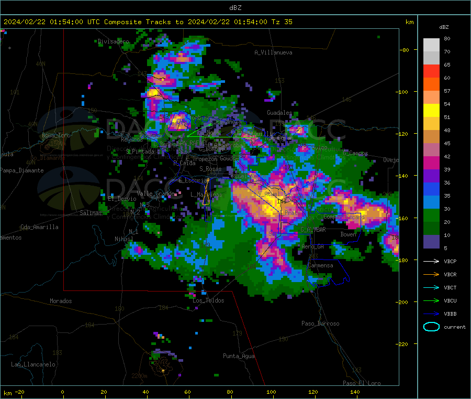Pick the dark orange 57-60 dBZ color band
The image size is (471, 399).
coord(431,84)
